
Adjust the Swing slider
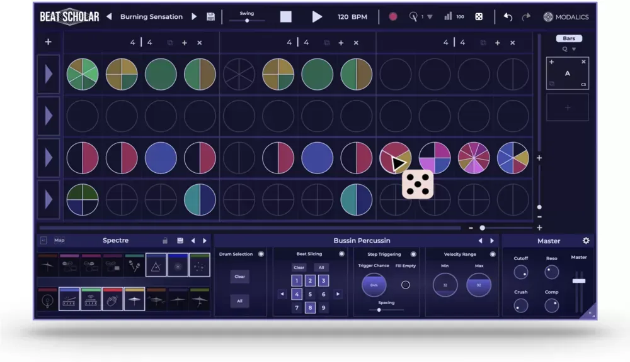click(247, 21)
